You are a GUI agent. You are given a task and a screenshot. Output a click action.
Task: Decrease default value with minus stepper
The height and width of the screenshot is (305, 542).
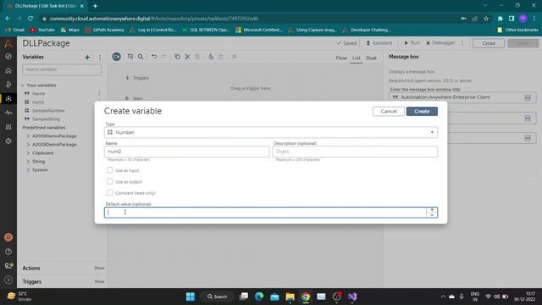[x=432, y=215]
